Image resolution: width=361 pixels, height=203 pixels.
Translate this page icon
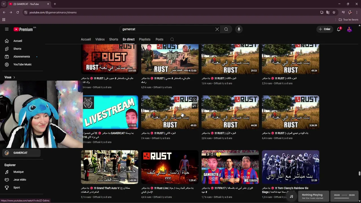point(328,12)
